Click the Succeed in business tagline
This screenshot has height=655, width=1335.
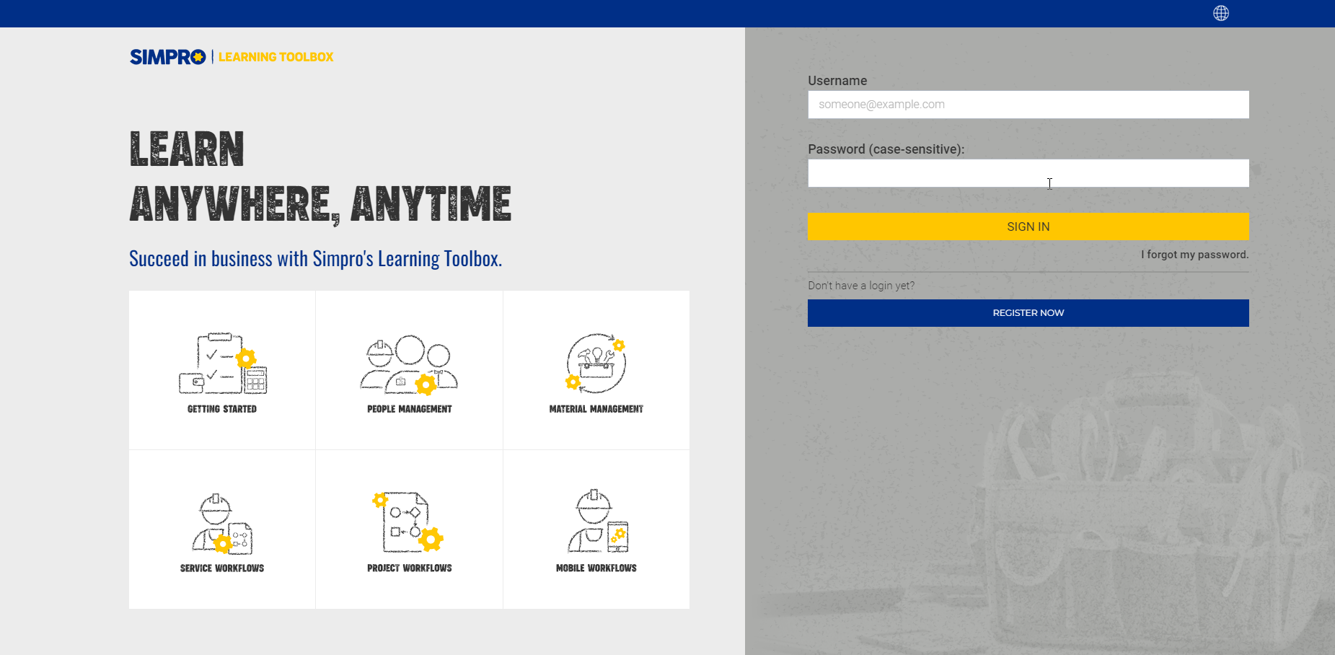(x=315, y=258)
